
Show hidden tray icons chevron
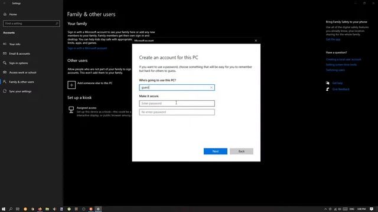pyautogui.click(x=325, y=209)
